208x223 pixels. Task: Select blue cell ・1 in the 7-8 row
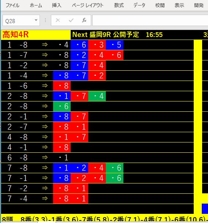[x=62, y=168]
